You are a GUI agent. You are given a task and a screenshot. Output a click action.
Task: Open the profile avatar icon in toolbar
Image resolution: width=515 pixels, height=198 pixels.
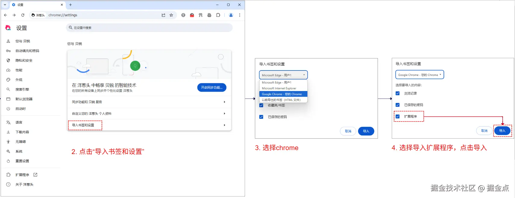coord(231,15)
